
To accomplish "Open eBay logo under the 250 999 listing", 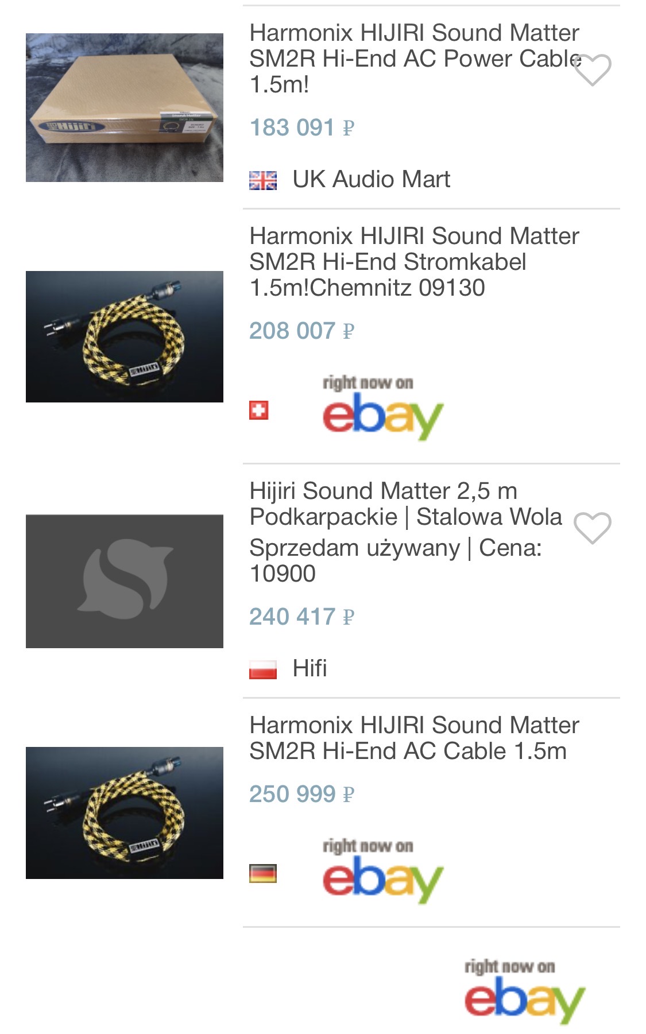I will pos(382,870).
